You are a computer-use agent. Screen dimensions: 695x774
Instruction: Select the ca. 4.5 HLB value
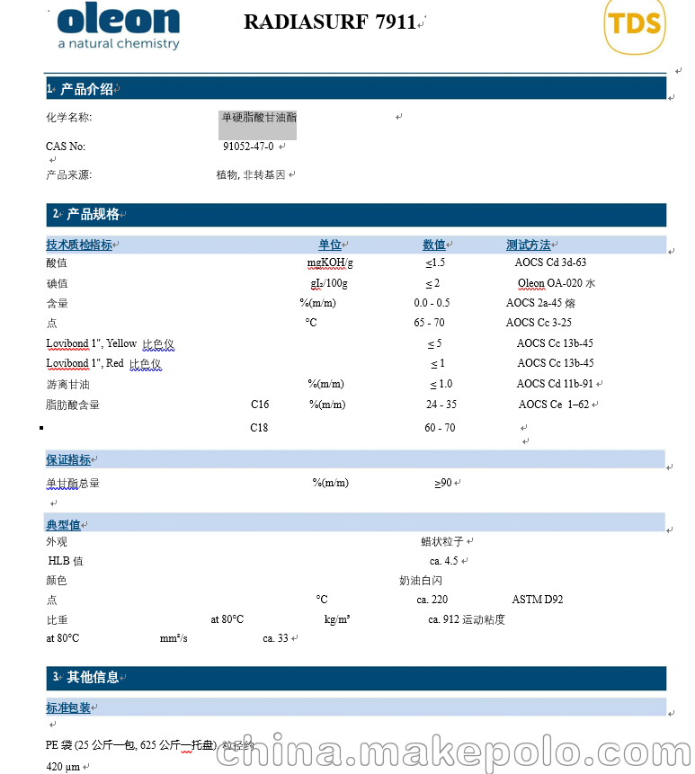tap(444, 561)
